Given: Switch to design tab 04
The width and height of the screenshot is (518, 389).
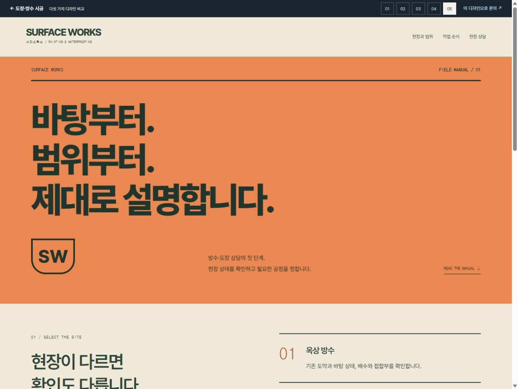Looking at the screenshot, I should coord(434,9).
